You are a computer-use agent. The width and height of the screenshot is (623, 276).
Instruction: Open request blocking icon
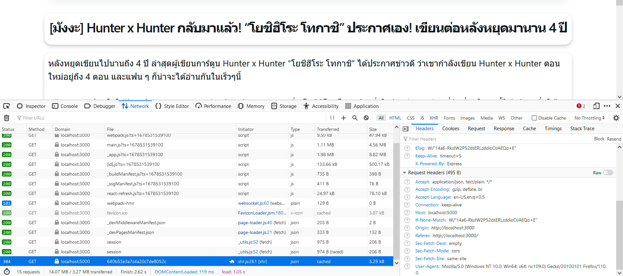pos(366,118)
